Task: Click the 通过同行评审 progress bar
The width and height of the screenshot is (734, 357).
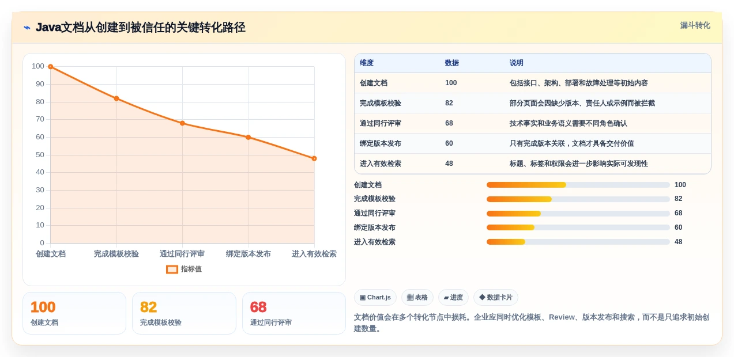Action: click(578, 214)
